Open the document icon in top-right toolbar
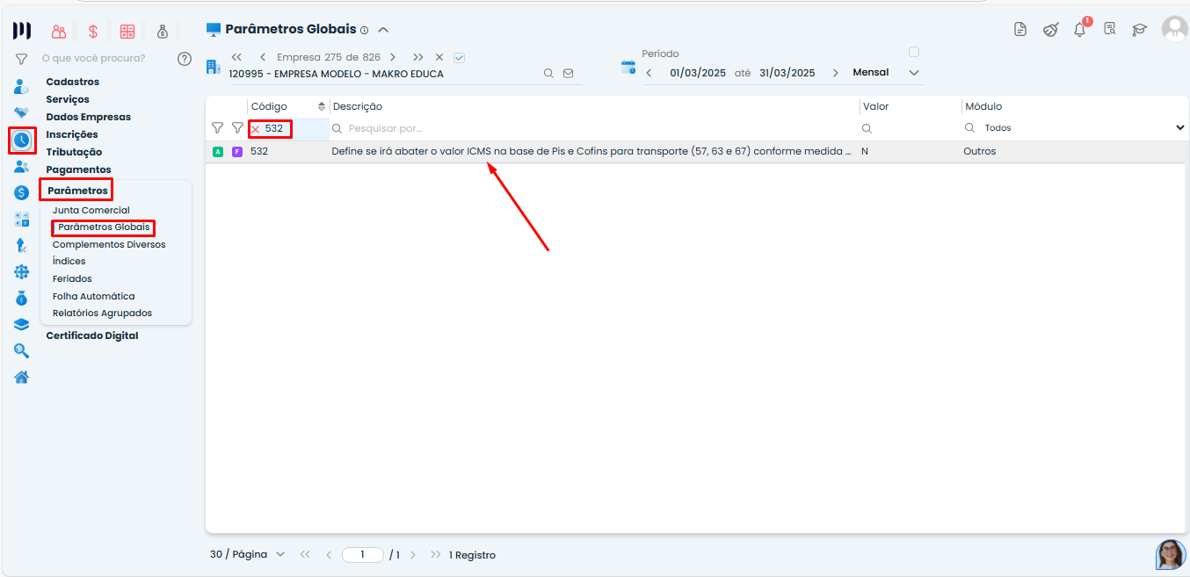This screenshot has width=1190, height=577. tap(1019, 29)
